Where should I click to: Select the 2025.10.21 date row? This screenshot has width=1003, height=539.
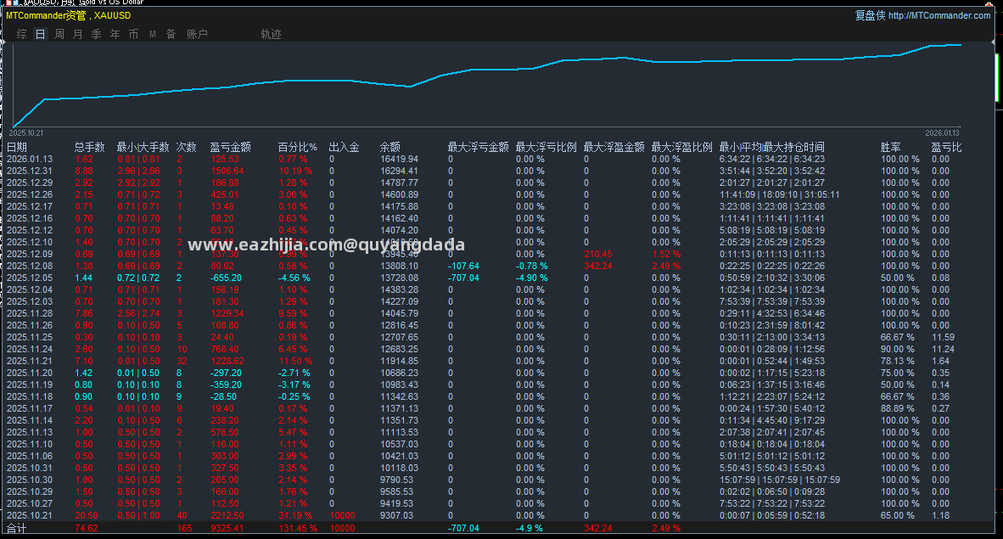click(30, 516)
